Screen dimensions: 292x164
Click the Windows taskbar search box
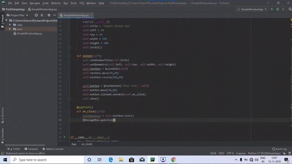click(47, 160)
